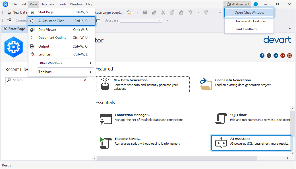296x169 pixels.
Task: Select Send Feedback
Action: [x=249, y=29]
